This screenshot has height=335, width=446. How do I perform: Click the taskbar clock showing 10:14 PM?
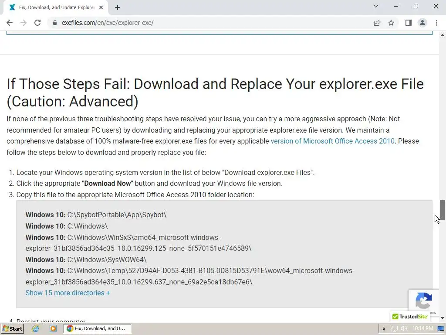coord(422,328)
